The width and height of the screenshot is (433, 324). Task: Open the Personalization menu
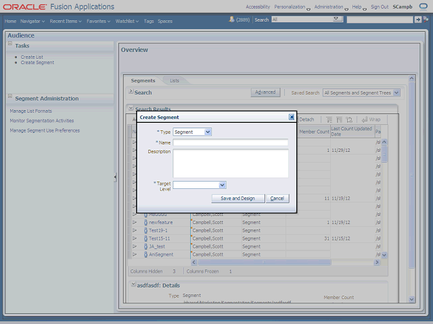(292, 7)
